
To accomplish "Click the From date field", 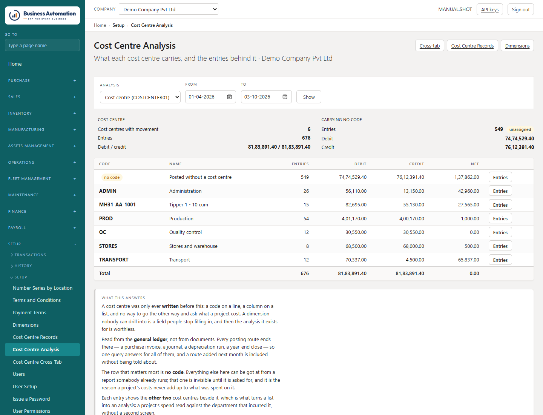I will click(x=210, y=97).
